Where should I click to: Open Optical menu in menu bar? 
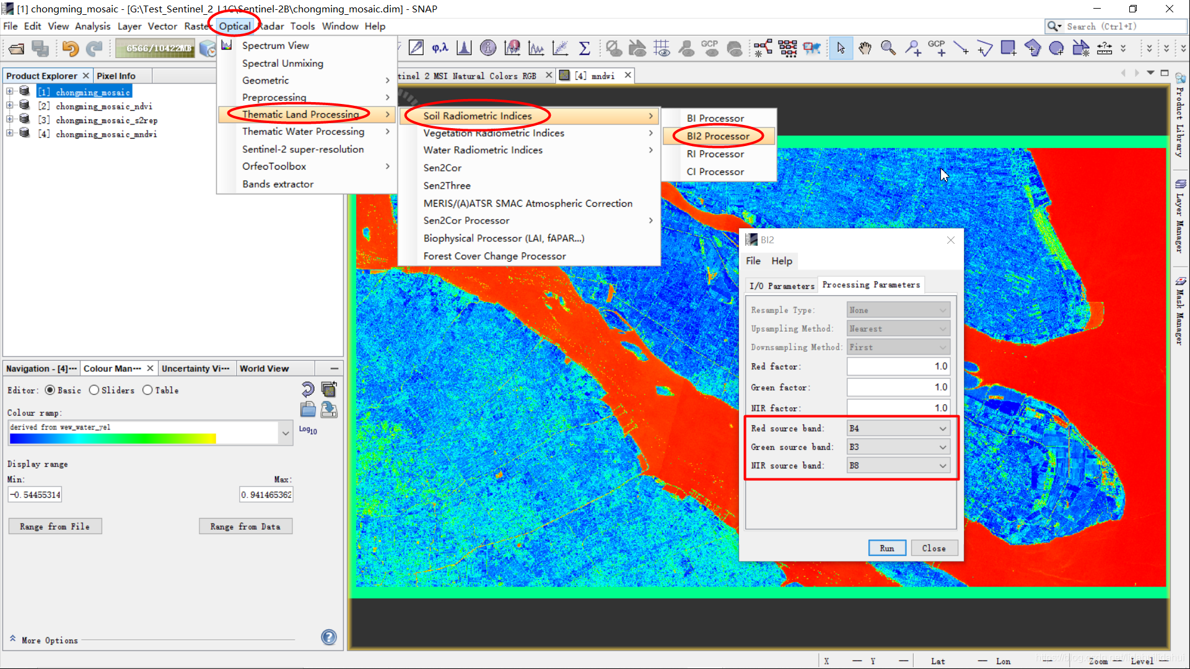[235, 26]
